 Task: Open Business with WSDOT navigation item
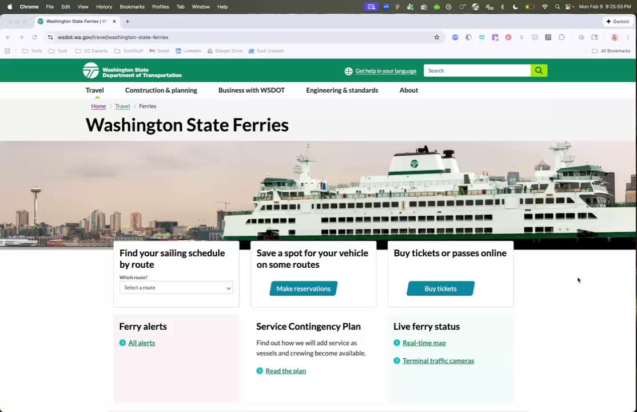click(x=252, y=90)
